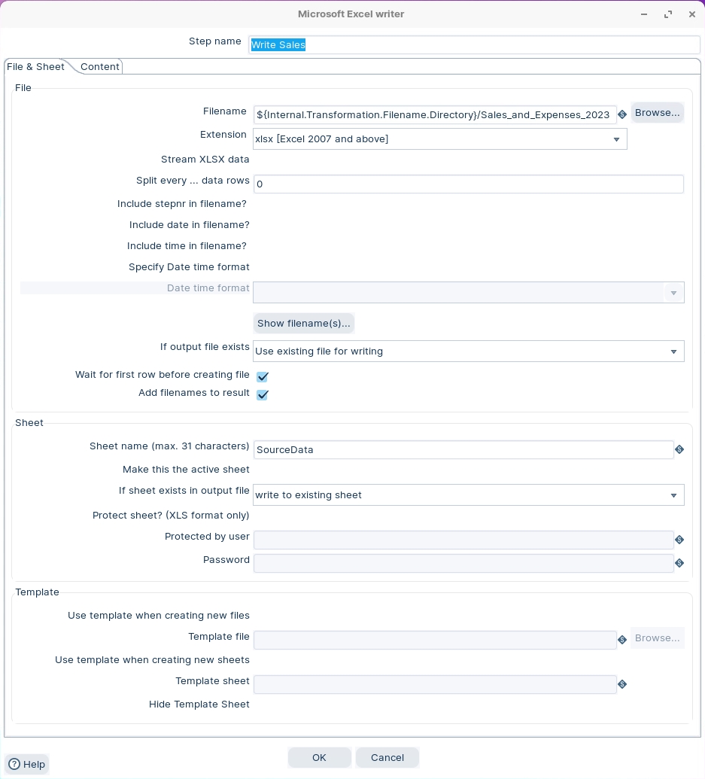Image resolution: width=705 pixels, height=779 pixels.
Task: Uncheck Wait for first row before creating file
Action: [x=263, y=376]
